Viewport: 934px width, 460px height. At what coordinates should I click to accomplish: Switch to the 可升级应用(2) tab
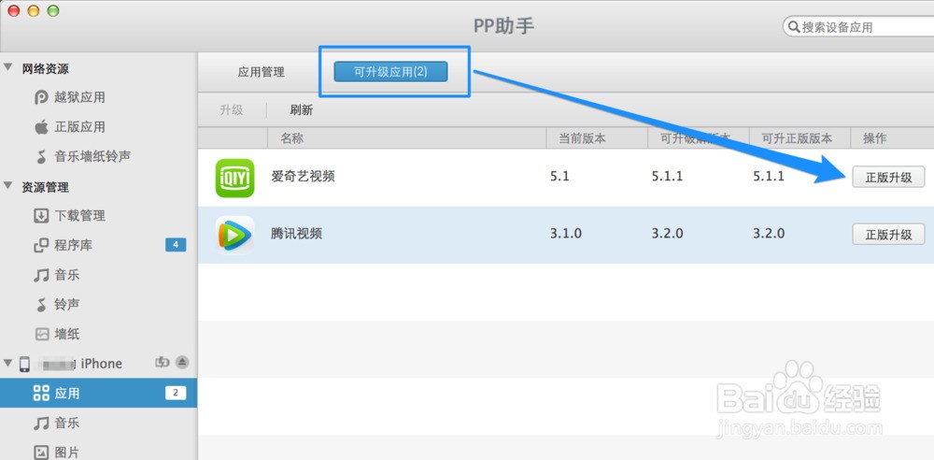click(390, 72)
